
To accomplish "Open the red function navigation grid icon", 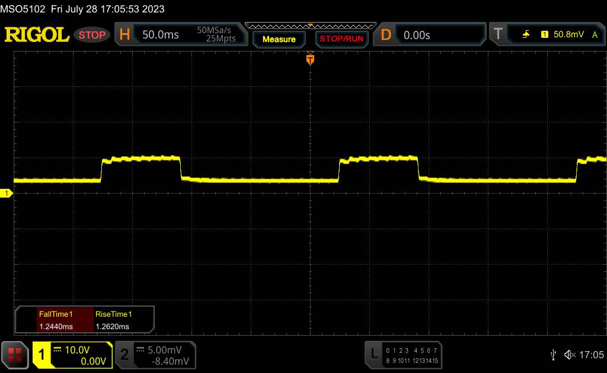I will coord(15,355).
